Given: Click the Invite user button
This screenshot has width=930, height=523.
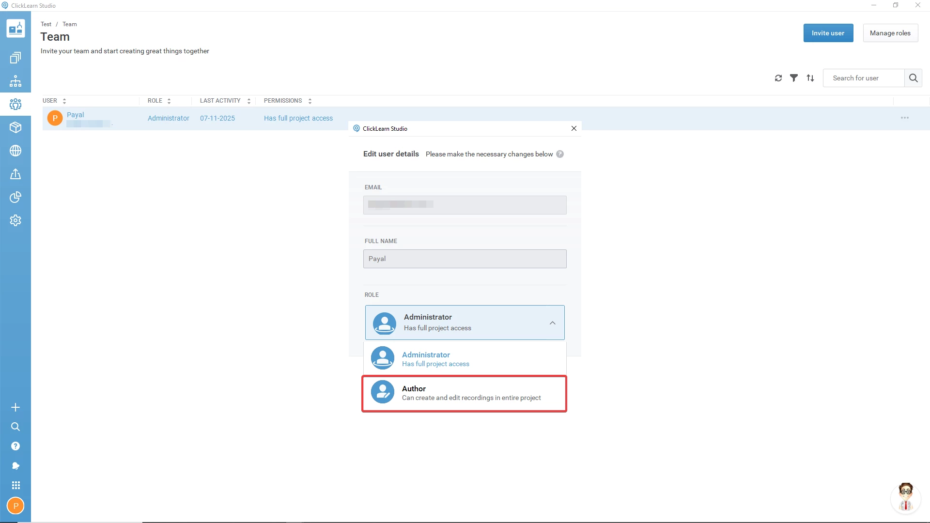Looking at the screenshot, I should [828, 33].
